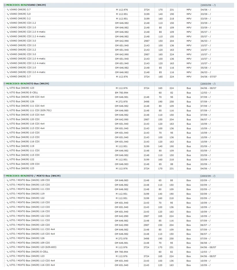Open the MERCEDES-BENZ VIANO (W639) header label
237x270 pixels.
click(26, 5)
